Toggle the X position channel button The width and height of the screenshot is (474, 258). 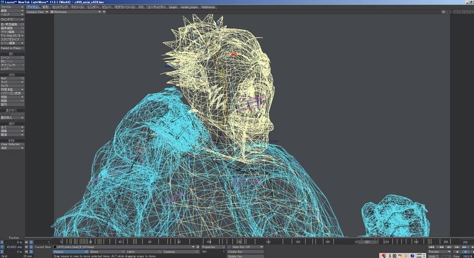[x=2, y=242]
